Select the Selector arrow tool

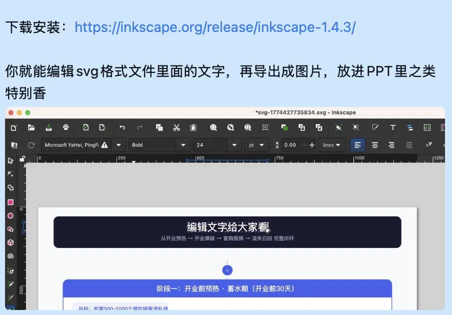click(x=10, y=160)
